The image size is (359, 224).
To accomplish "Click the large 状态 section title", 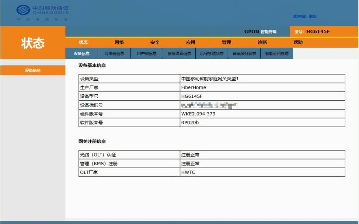I will point(33,43).
